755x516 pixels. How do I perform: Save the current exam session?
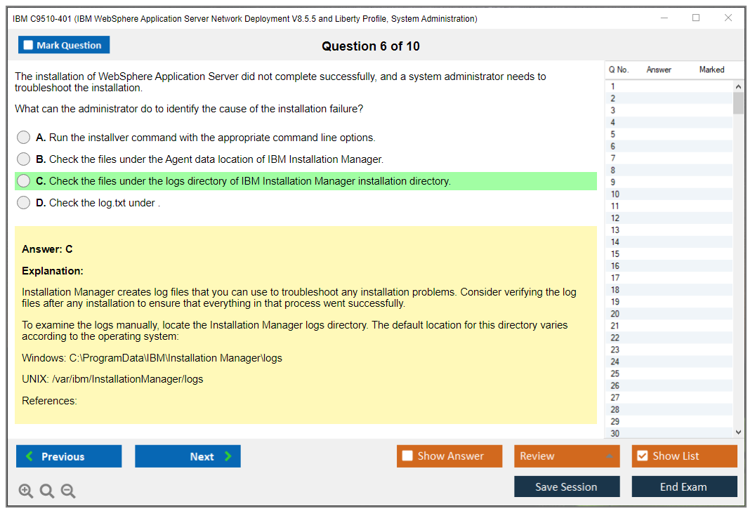click(x=566, y=487)
